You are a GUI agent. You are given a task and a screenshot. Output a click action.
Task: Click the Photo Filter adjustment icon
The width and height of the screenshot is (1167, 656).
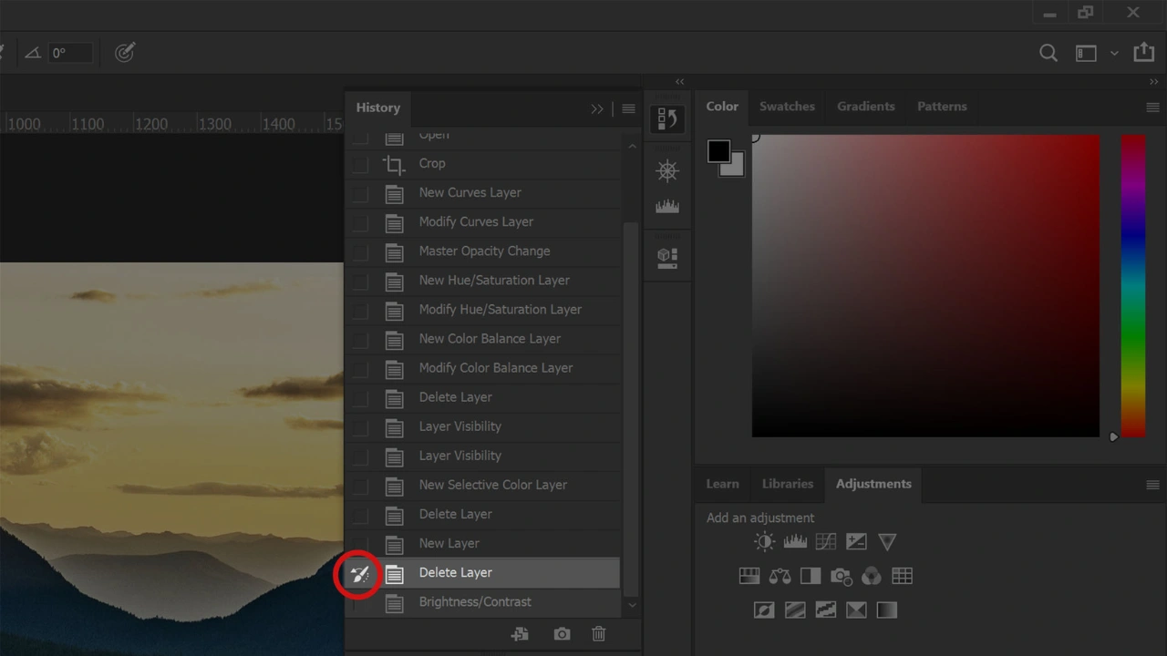(x=841, y=576)
